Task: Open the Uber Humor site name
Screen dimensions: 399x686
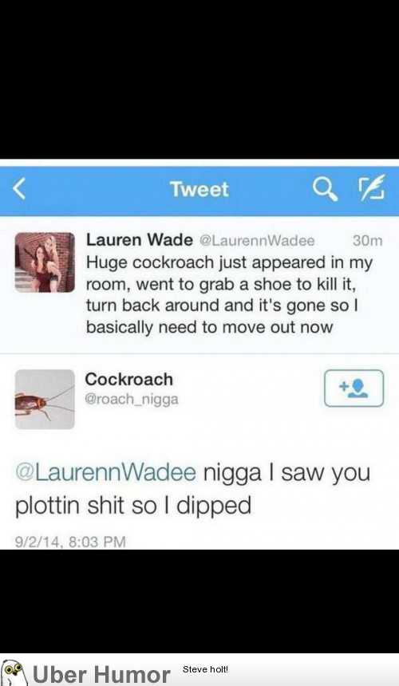Action: [x=101, y=675]
